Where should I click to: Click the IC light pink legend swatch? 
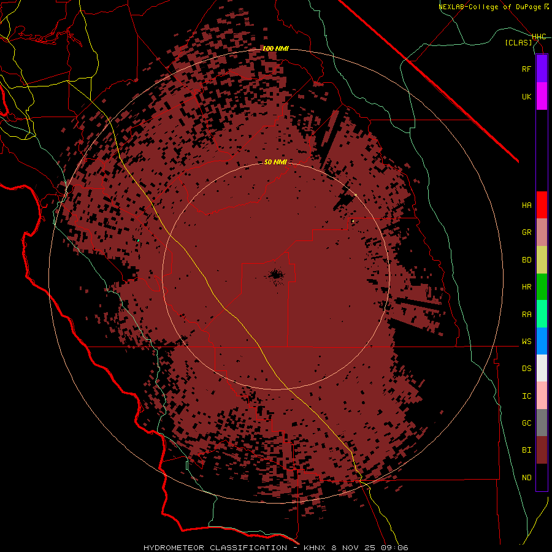542,396
